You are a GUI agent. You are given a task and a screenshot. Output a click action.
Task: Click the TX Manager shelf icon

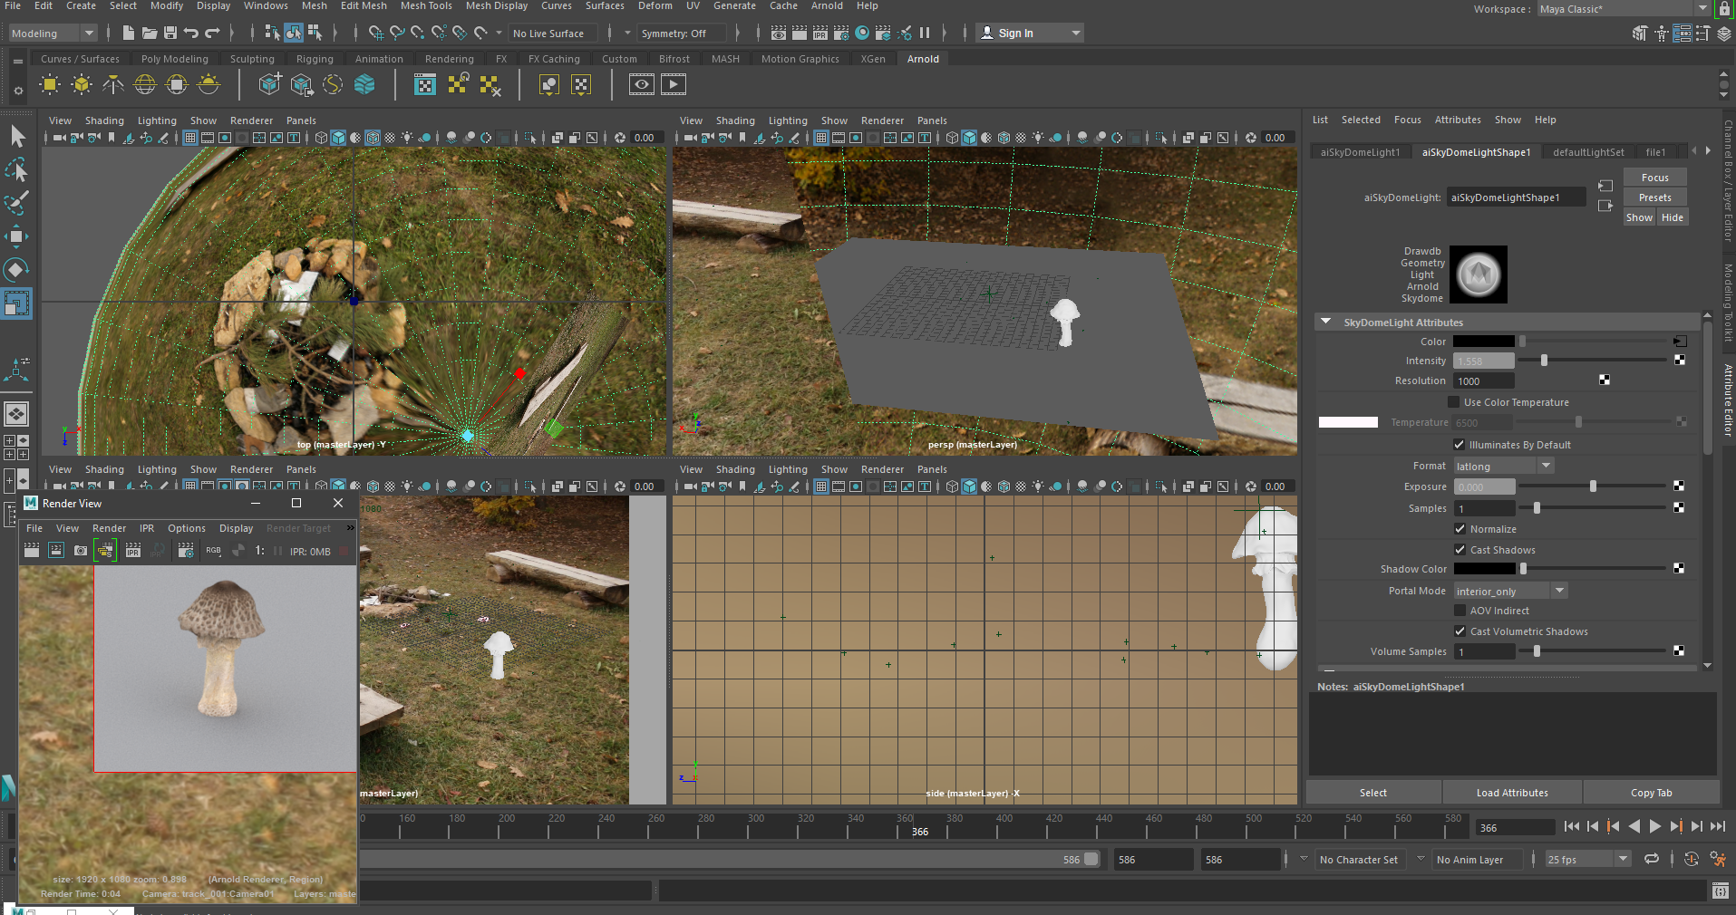point(425,85)
